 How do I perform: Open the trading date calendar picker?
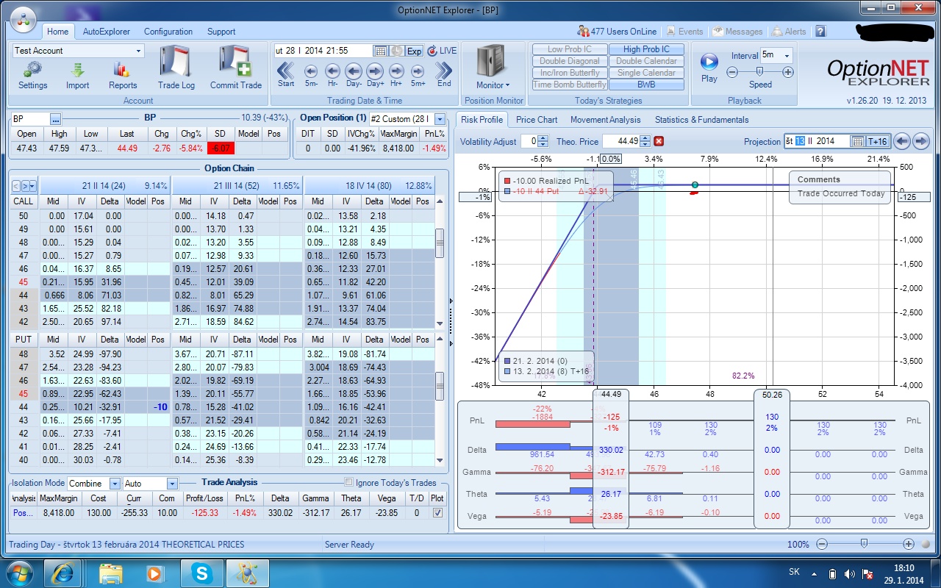point(380,51)
